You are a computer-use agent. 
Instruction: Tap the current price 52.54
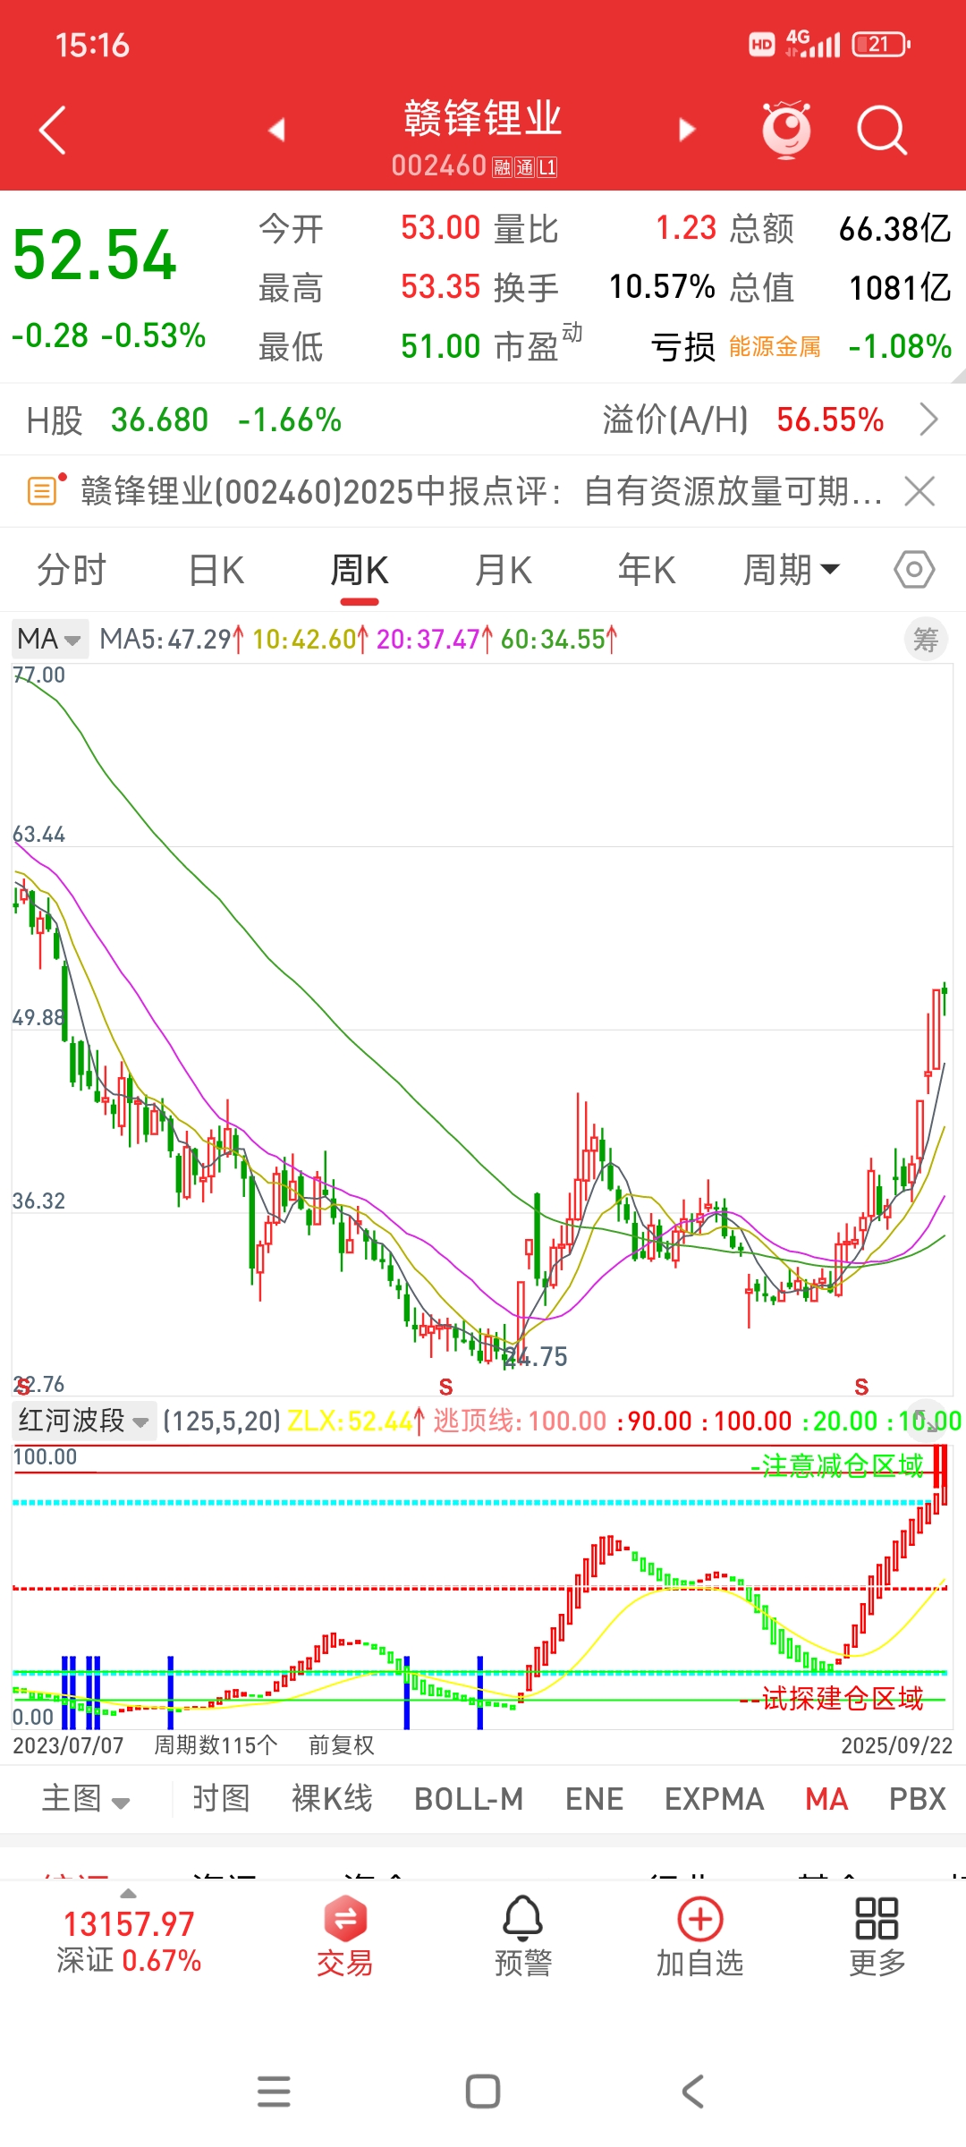(x=95, y=256)
